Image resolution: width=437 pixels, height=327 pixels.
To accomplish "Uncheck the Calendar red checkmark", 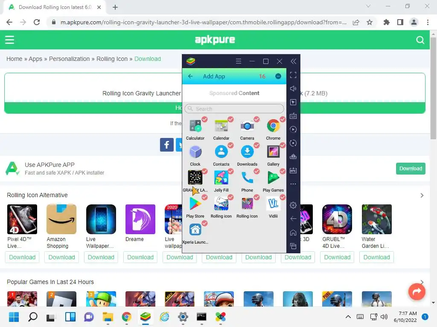I will [x=231, y=119].
